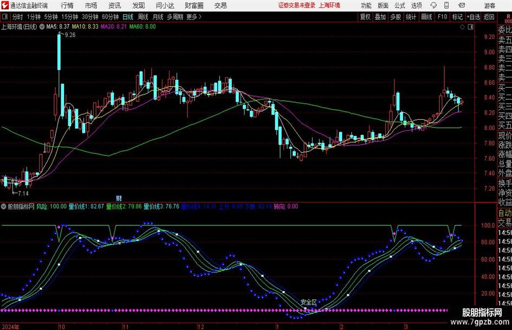
Task: Click the 量价线2: 79.86 value
Action: point(124,206)
